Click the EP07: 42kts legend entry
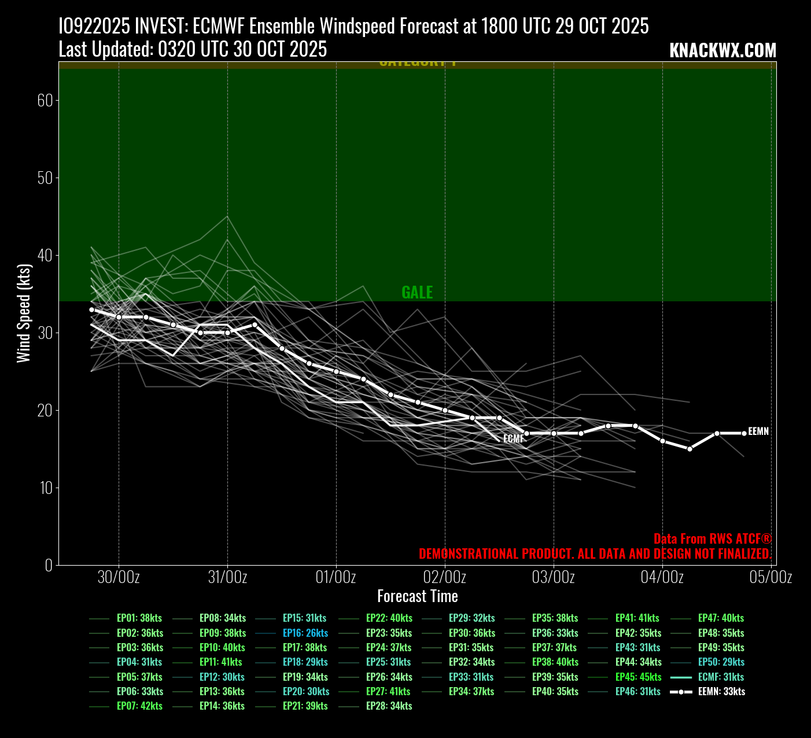811x738 pixels. coord(139,706)
